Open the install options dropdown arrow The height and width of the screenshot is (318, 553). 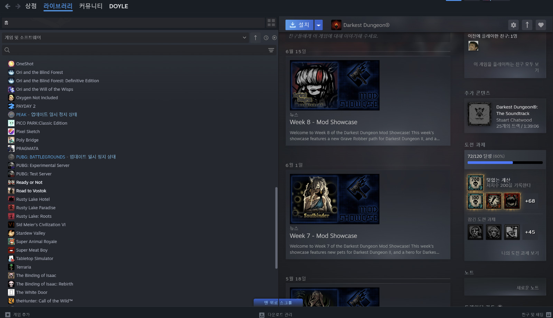319,25
